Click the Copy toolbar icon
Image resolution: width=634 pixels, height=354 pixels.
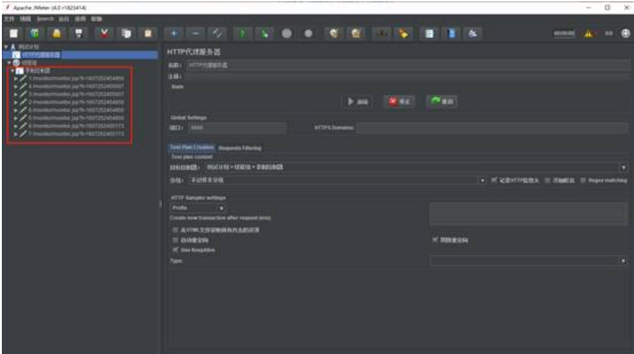(x=126, y=33)
